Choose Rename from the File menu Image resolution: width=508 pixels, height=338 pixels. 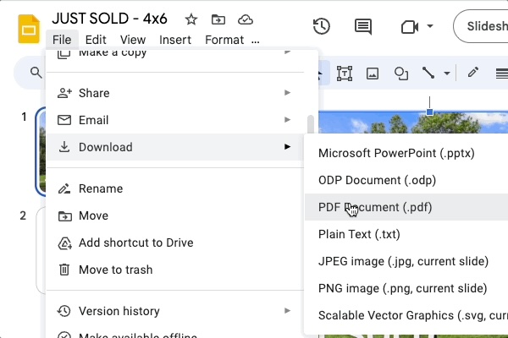click(x=175, y=188)
